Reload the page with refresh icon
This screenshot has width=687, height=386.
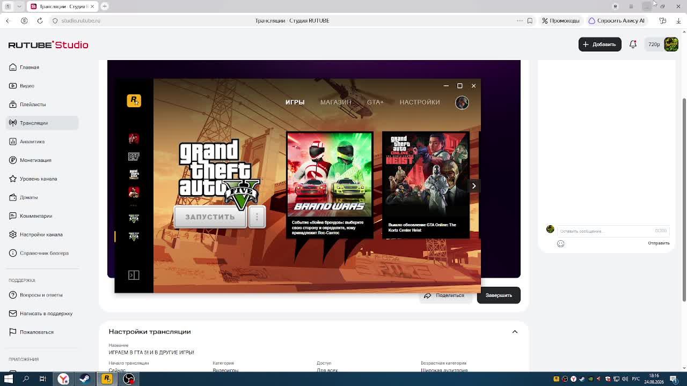coord(40,21)
